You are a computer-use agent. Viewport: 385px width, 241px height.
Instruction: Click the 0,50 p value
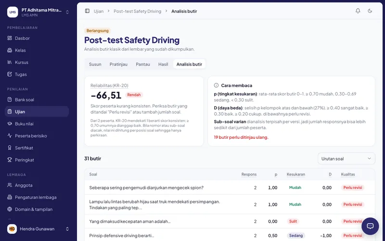point(273,236)
